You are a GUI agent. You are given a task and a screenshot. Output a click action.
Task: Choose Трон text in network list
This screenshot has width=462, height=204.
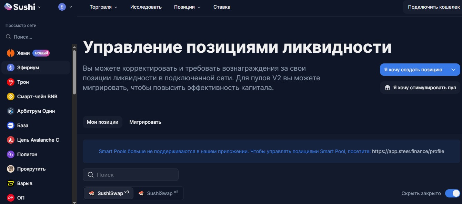23,82
